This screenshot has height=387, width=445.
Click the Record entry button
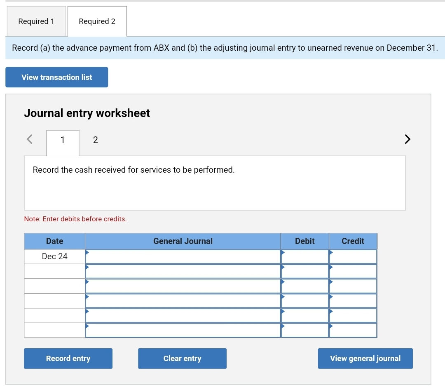click(x=68, y=358)
